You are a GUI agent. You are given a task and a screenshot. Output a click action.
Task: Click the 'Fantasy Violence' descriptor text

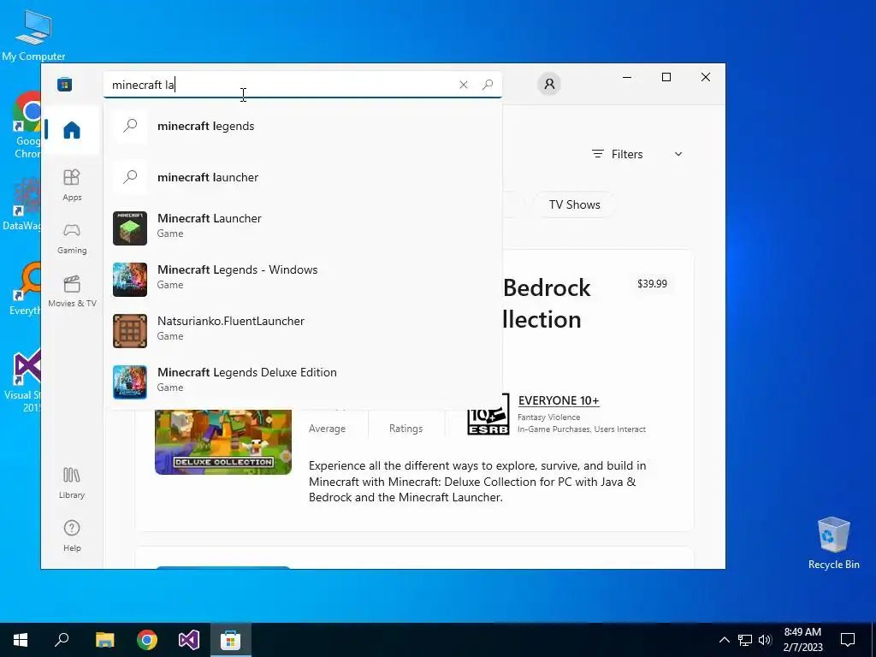548,417
